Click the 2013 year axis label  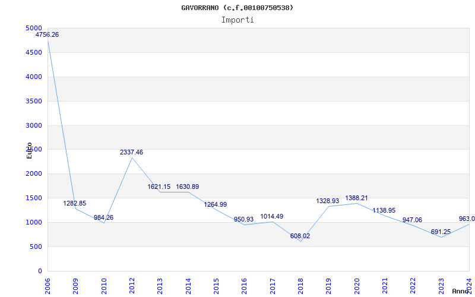[x=160, y=286]
